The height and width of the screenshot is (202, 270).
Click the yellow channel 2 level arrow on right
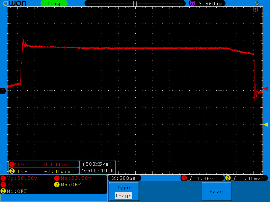coord(266,125)
